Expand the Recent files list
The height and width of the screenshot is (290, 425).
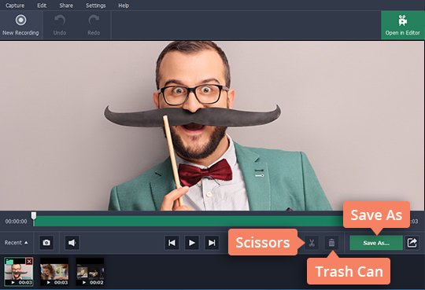click(17, 243)
